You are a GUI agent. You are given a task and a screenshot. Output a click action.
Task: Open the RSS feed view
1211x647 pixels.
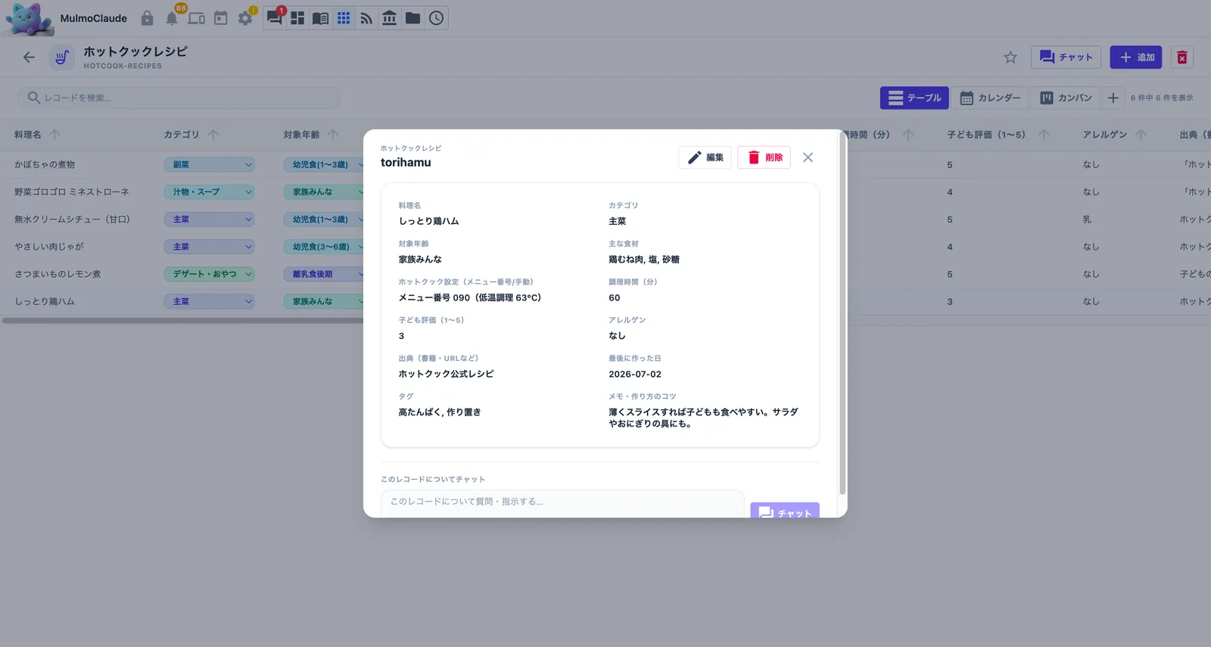[x=366, y=18]
